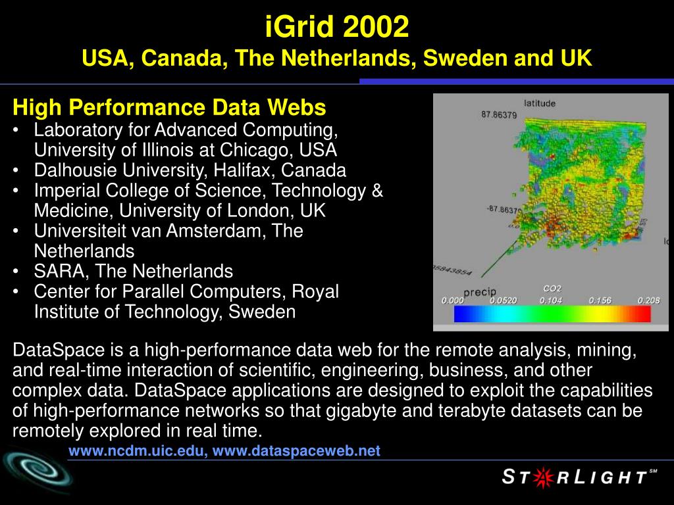Click the 0.208 scale value
Image resolution: width=674 pixels, height=505 pixels.
(648, 300)
